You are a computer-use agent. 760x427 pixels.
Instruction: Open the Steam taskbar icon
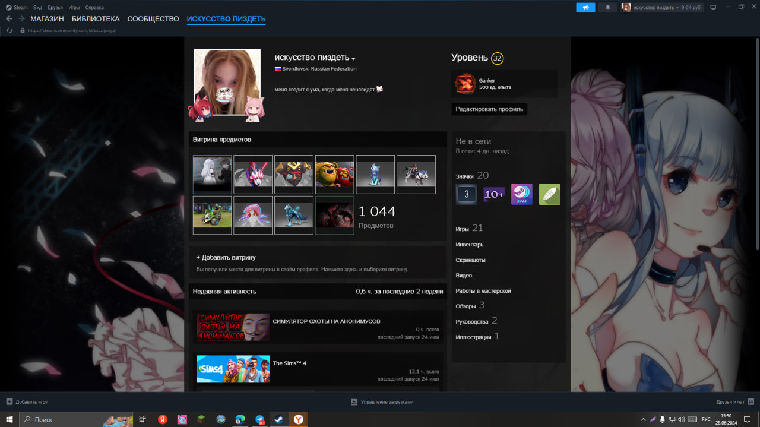point(278,419)
